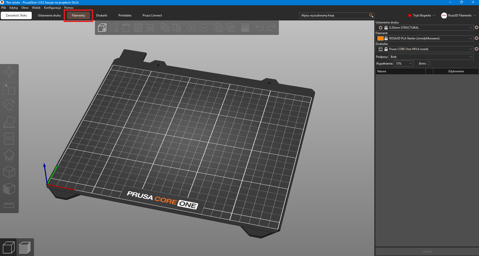
Task: Switch to Ustawienia druku tab
Action: click(x=49, y=15)
